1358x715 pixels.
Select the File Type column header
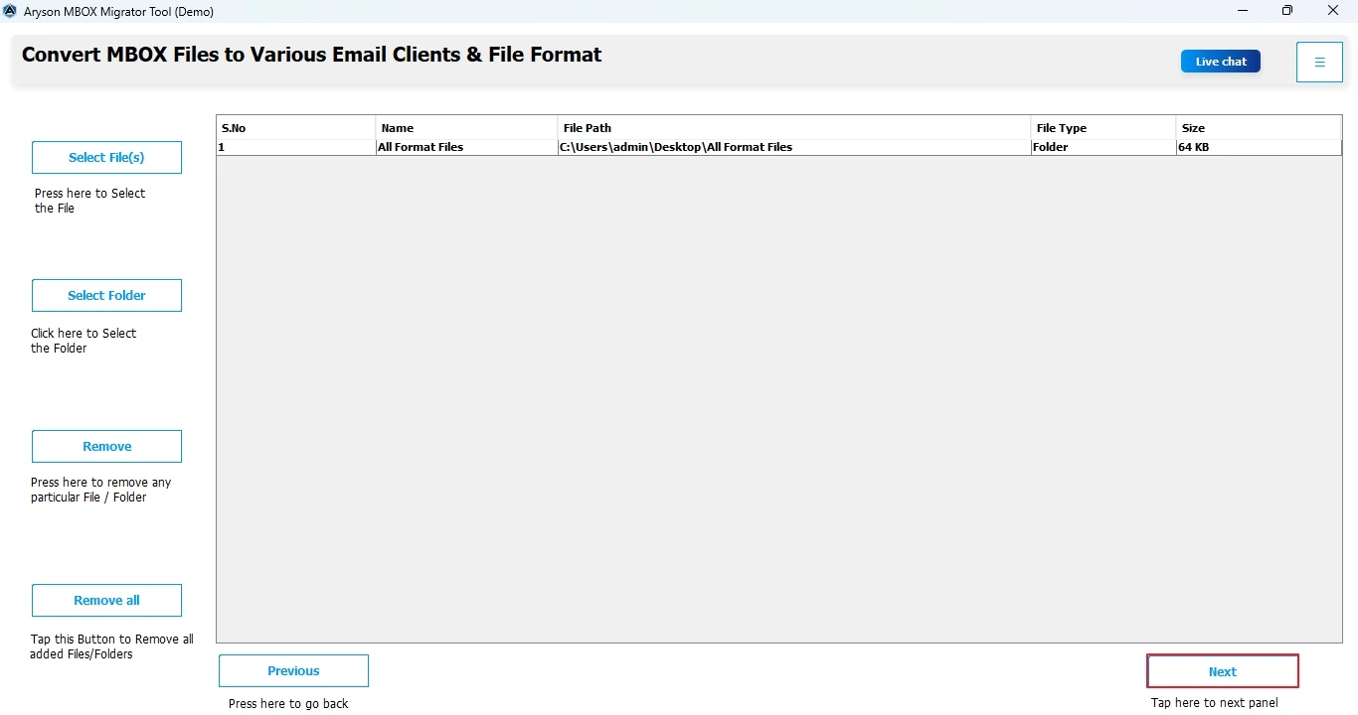[x=1103, y=128]
